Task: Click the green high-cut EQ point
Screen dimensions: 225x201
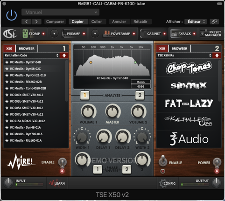Action: (135, 62)
